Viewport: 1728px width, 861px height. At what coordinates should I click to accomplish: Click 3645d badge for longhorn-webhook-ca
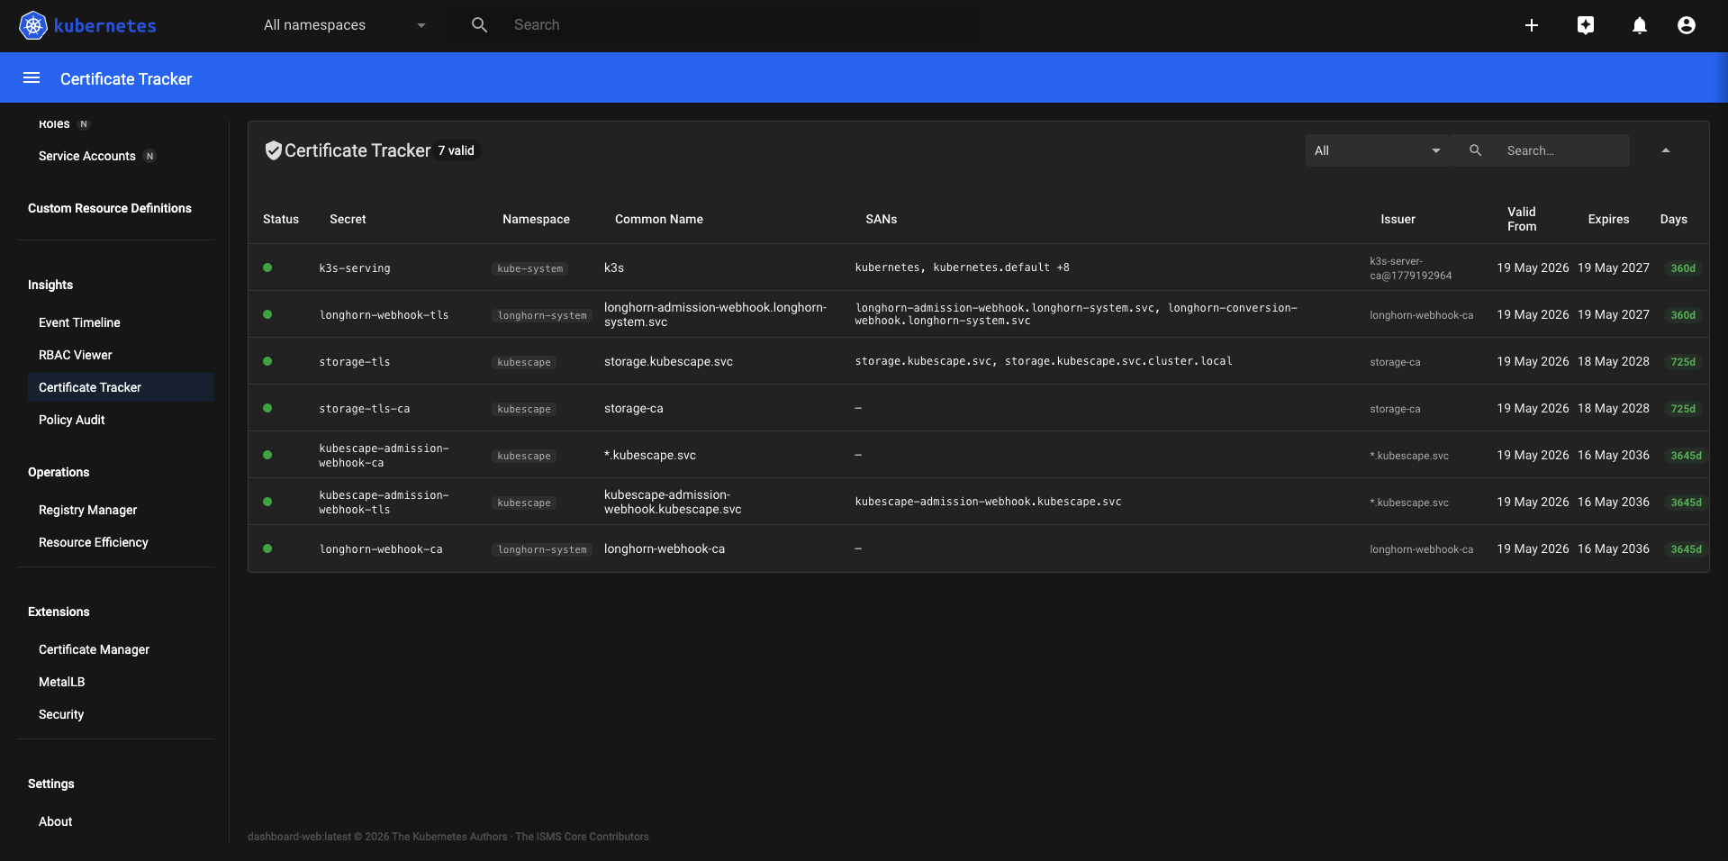(1687, 549)
